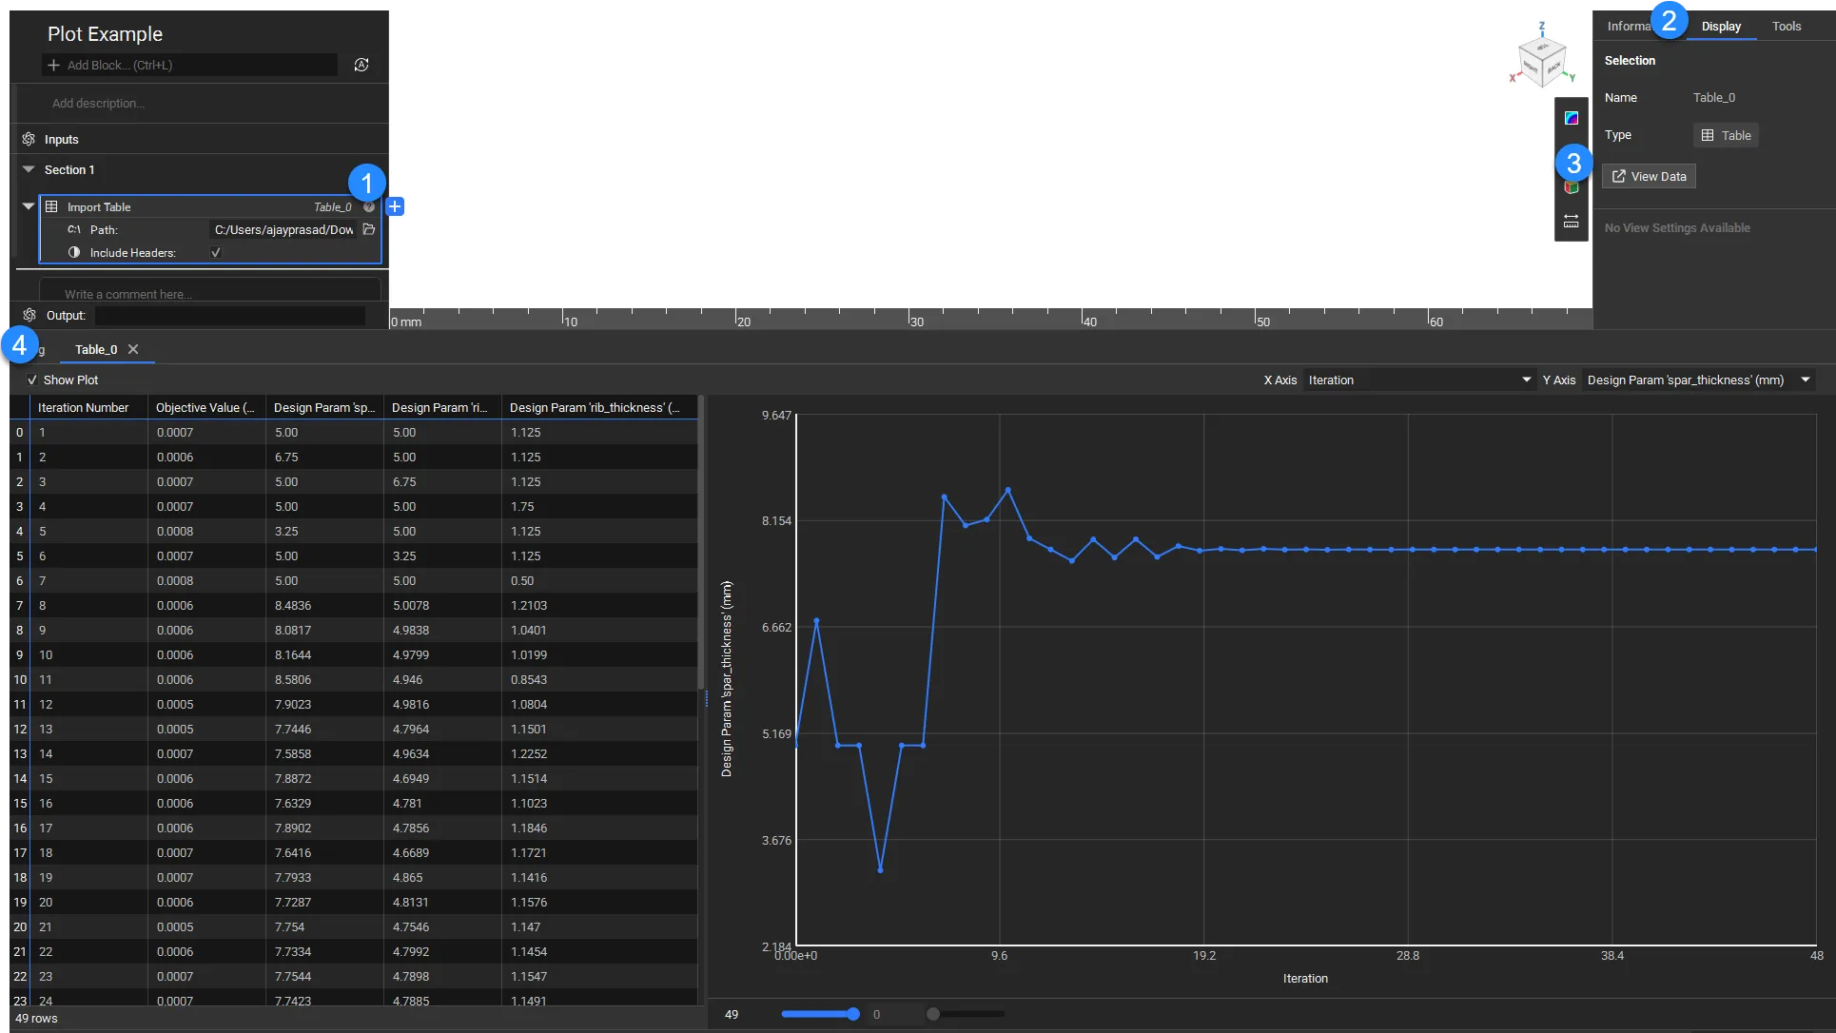
Task: Click the help icon on Import Table block
Action: (369, 206)
